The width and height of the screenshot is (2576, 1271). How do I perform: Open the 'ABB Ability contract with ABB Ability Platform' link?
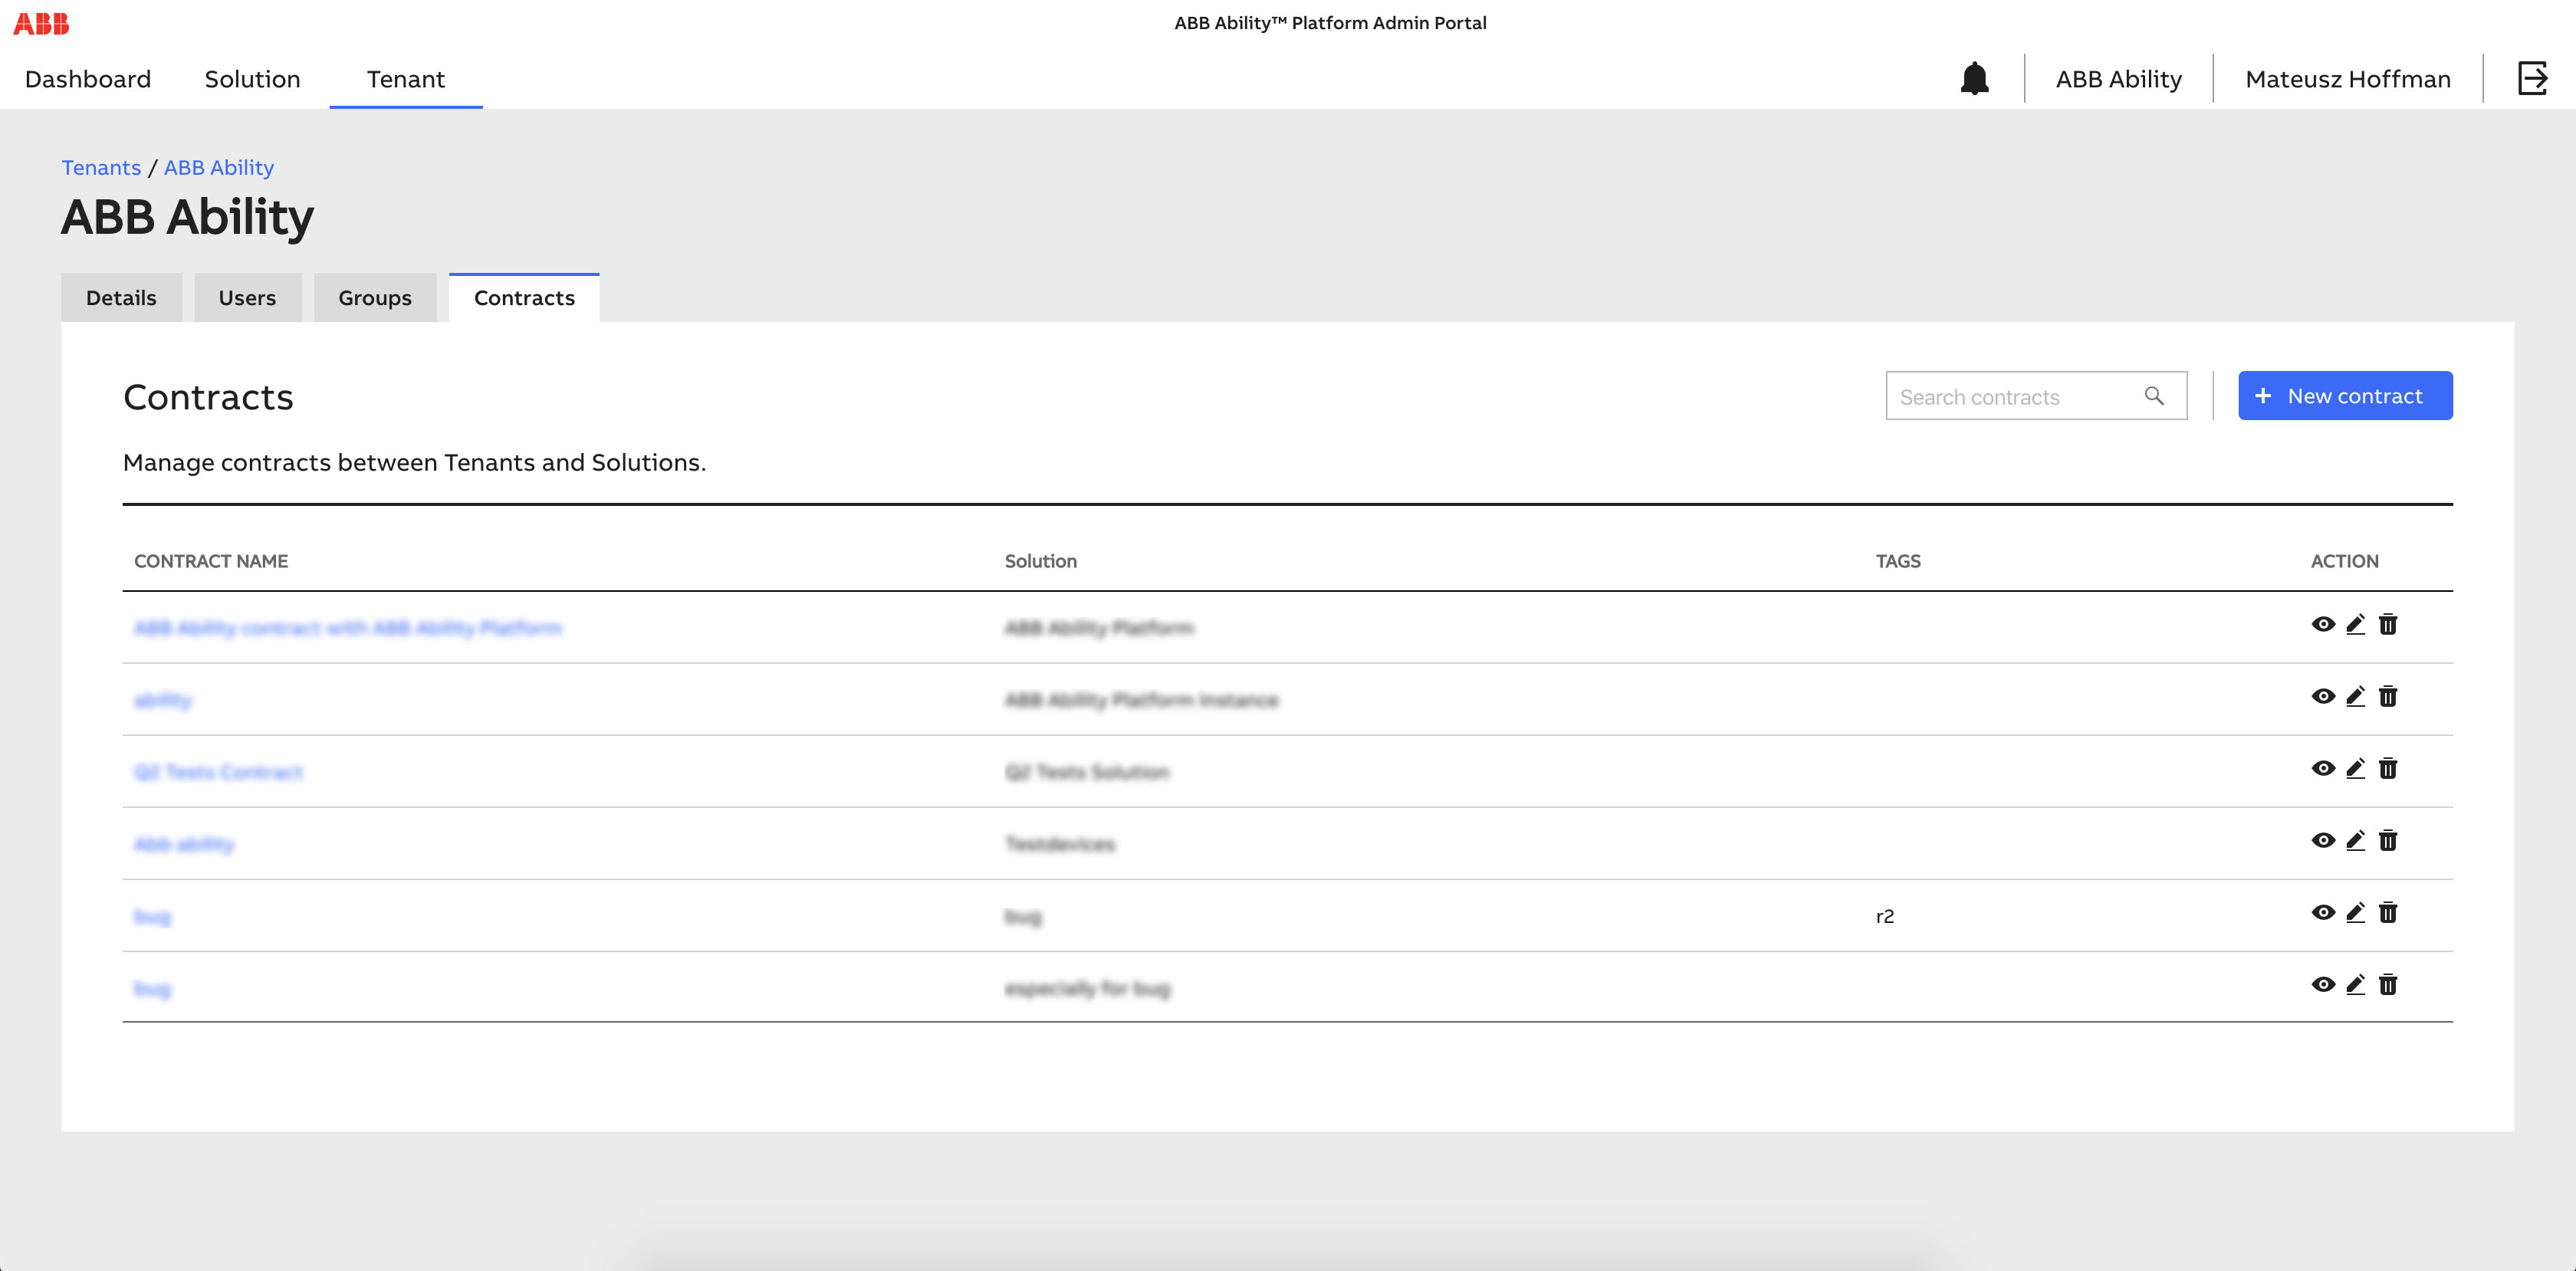(348, 628)
